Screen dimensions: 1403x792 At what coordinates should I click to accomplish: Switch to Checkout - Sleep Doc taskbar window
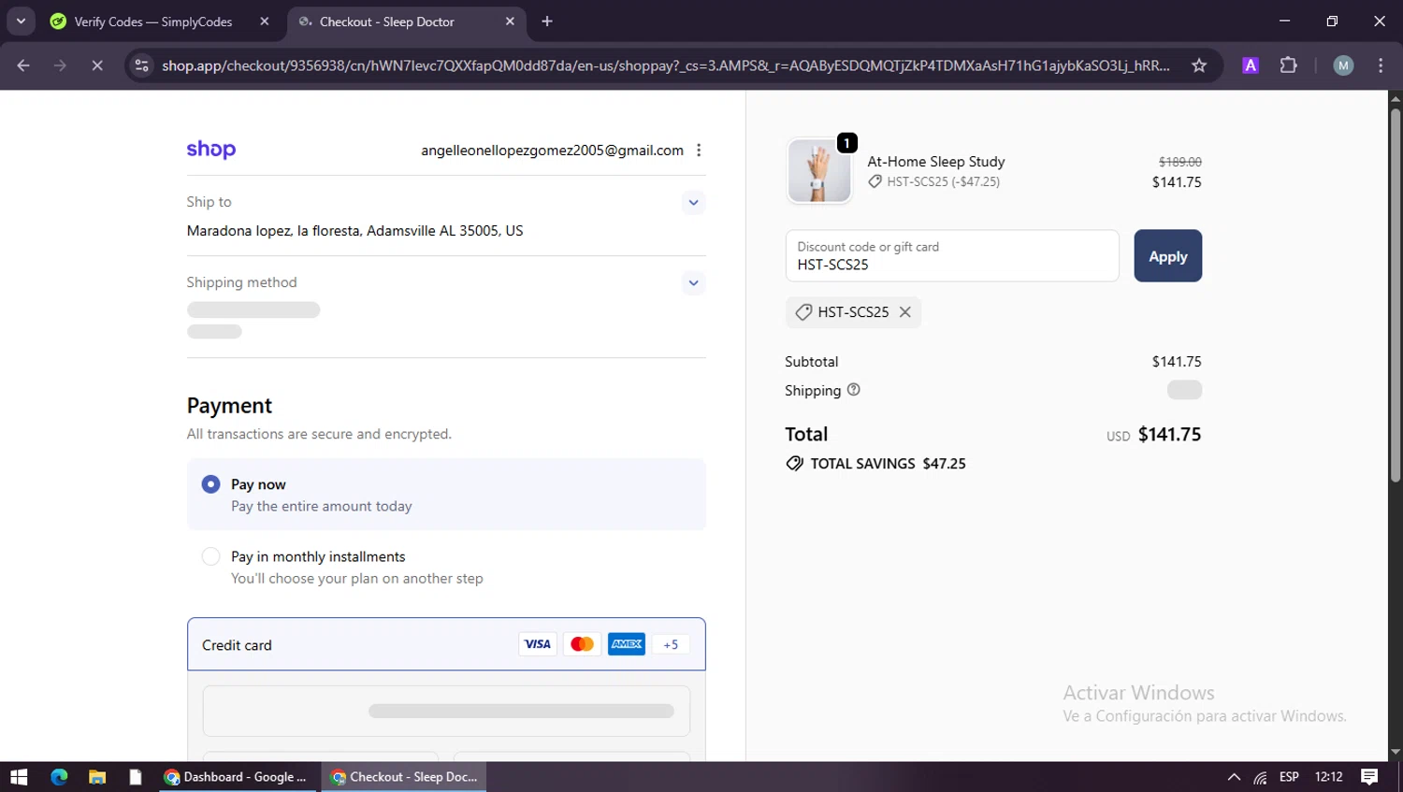tap(404, 777)
